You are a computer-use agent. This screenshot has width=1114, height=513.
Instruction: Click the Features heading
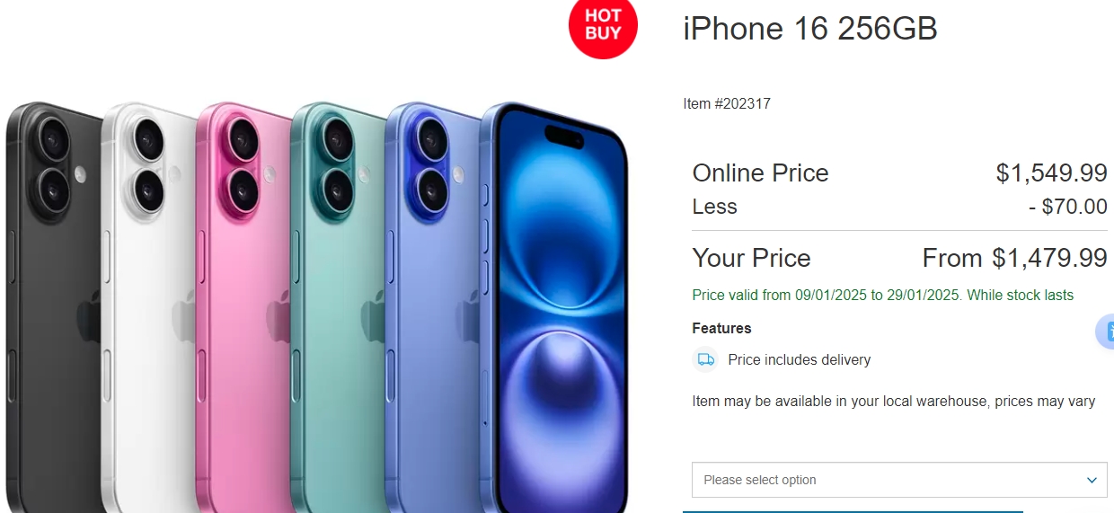point(721,328)
